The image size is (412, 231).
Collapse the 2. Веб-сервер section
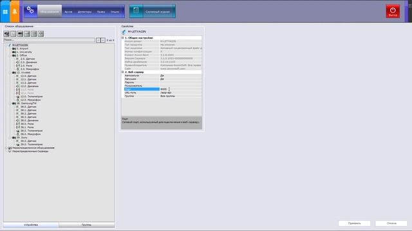tap(123, 72)
